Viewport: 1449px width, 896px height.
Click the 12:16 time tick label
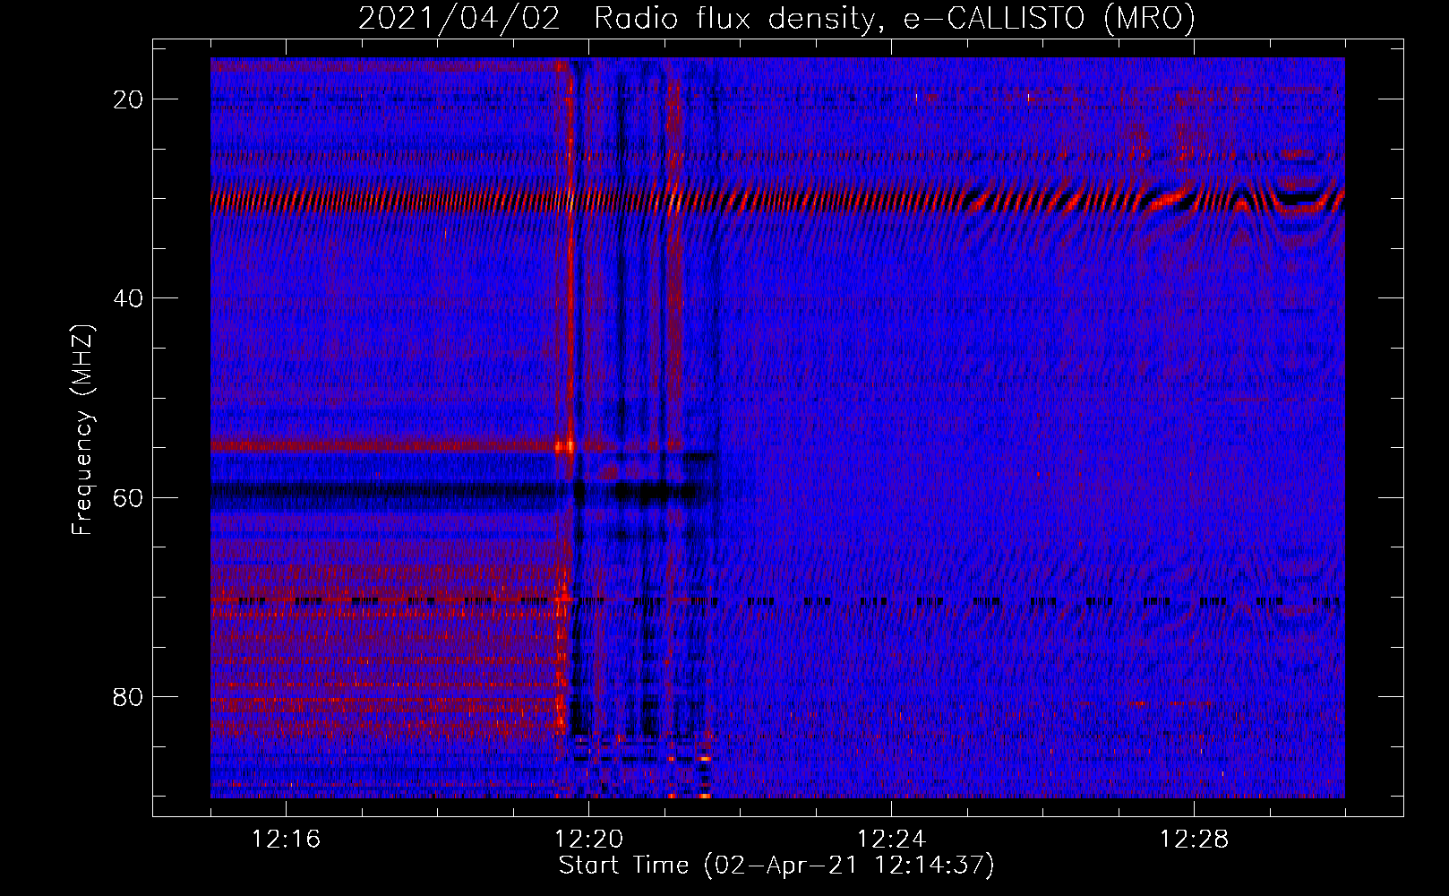tap(286, 839)
